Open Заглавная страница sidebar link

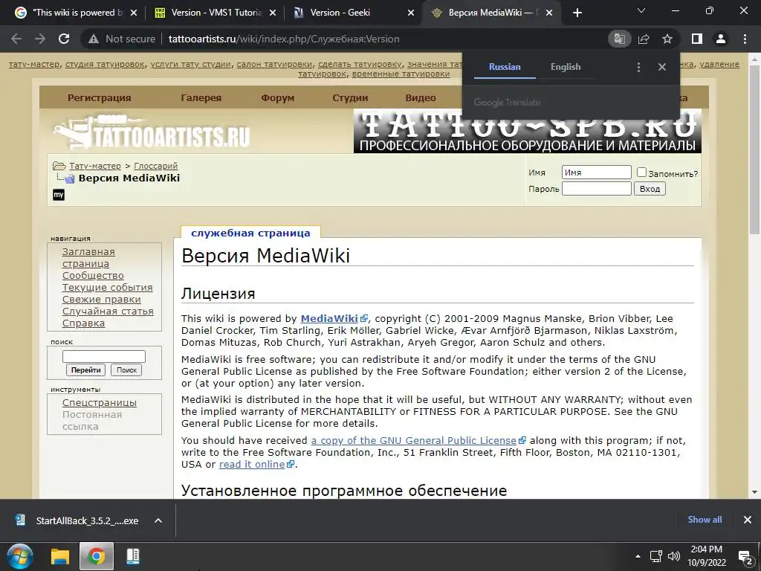[88, 258]
